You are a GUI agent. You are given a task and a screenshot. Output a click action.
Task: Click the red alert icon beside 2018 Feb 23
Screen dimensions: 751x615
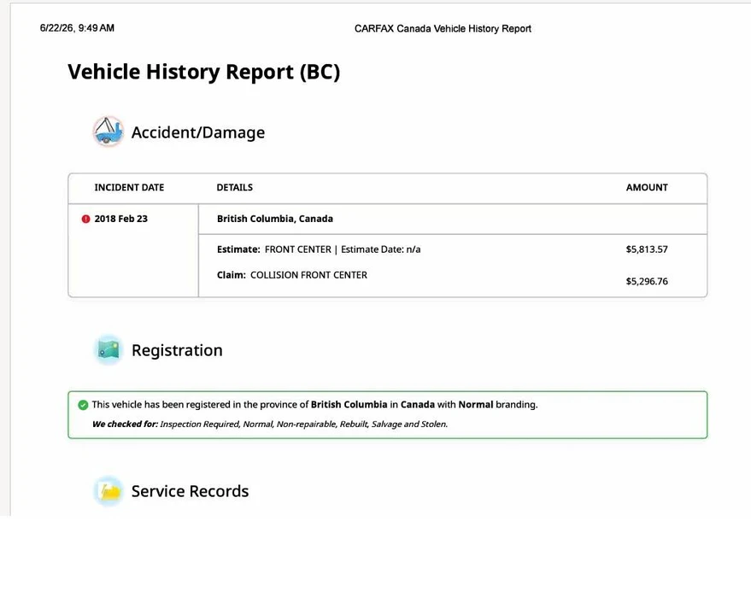[x=85, y=219]
